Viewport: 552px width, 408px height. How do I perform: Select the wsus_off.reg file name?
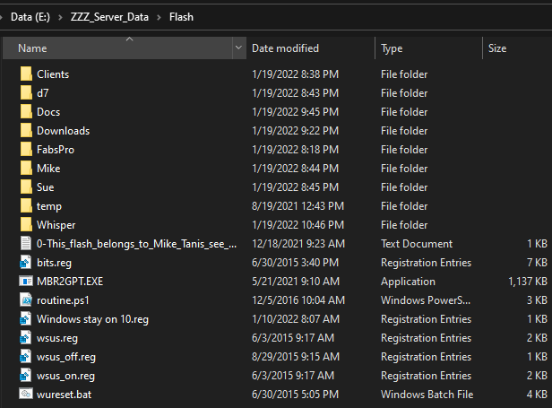pyautogui.click(x=65, y=357)
